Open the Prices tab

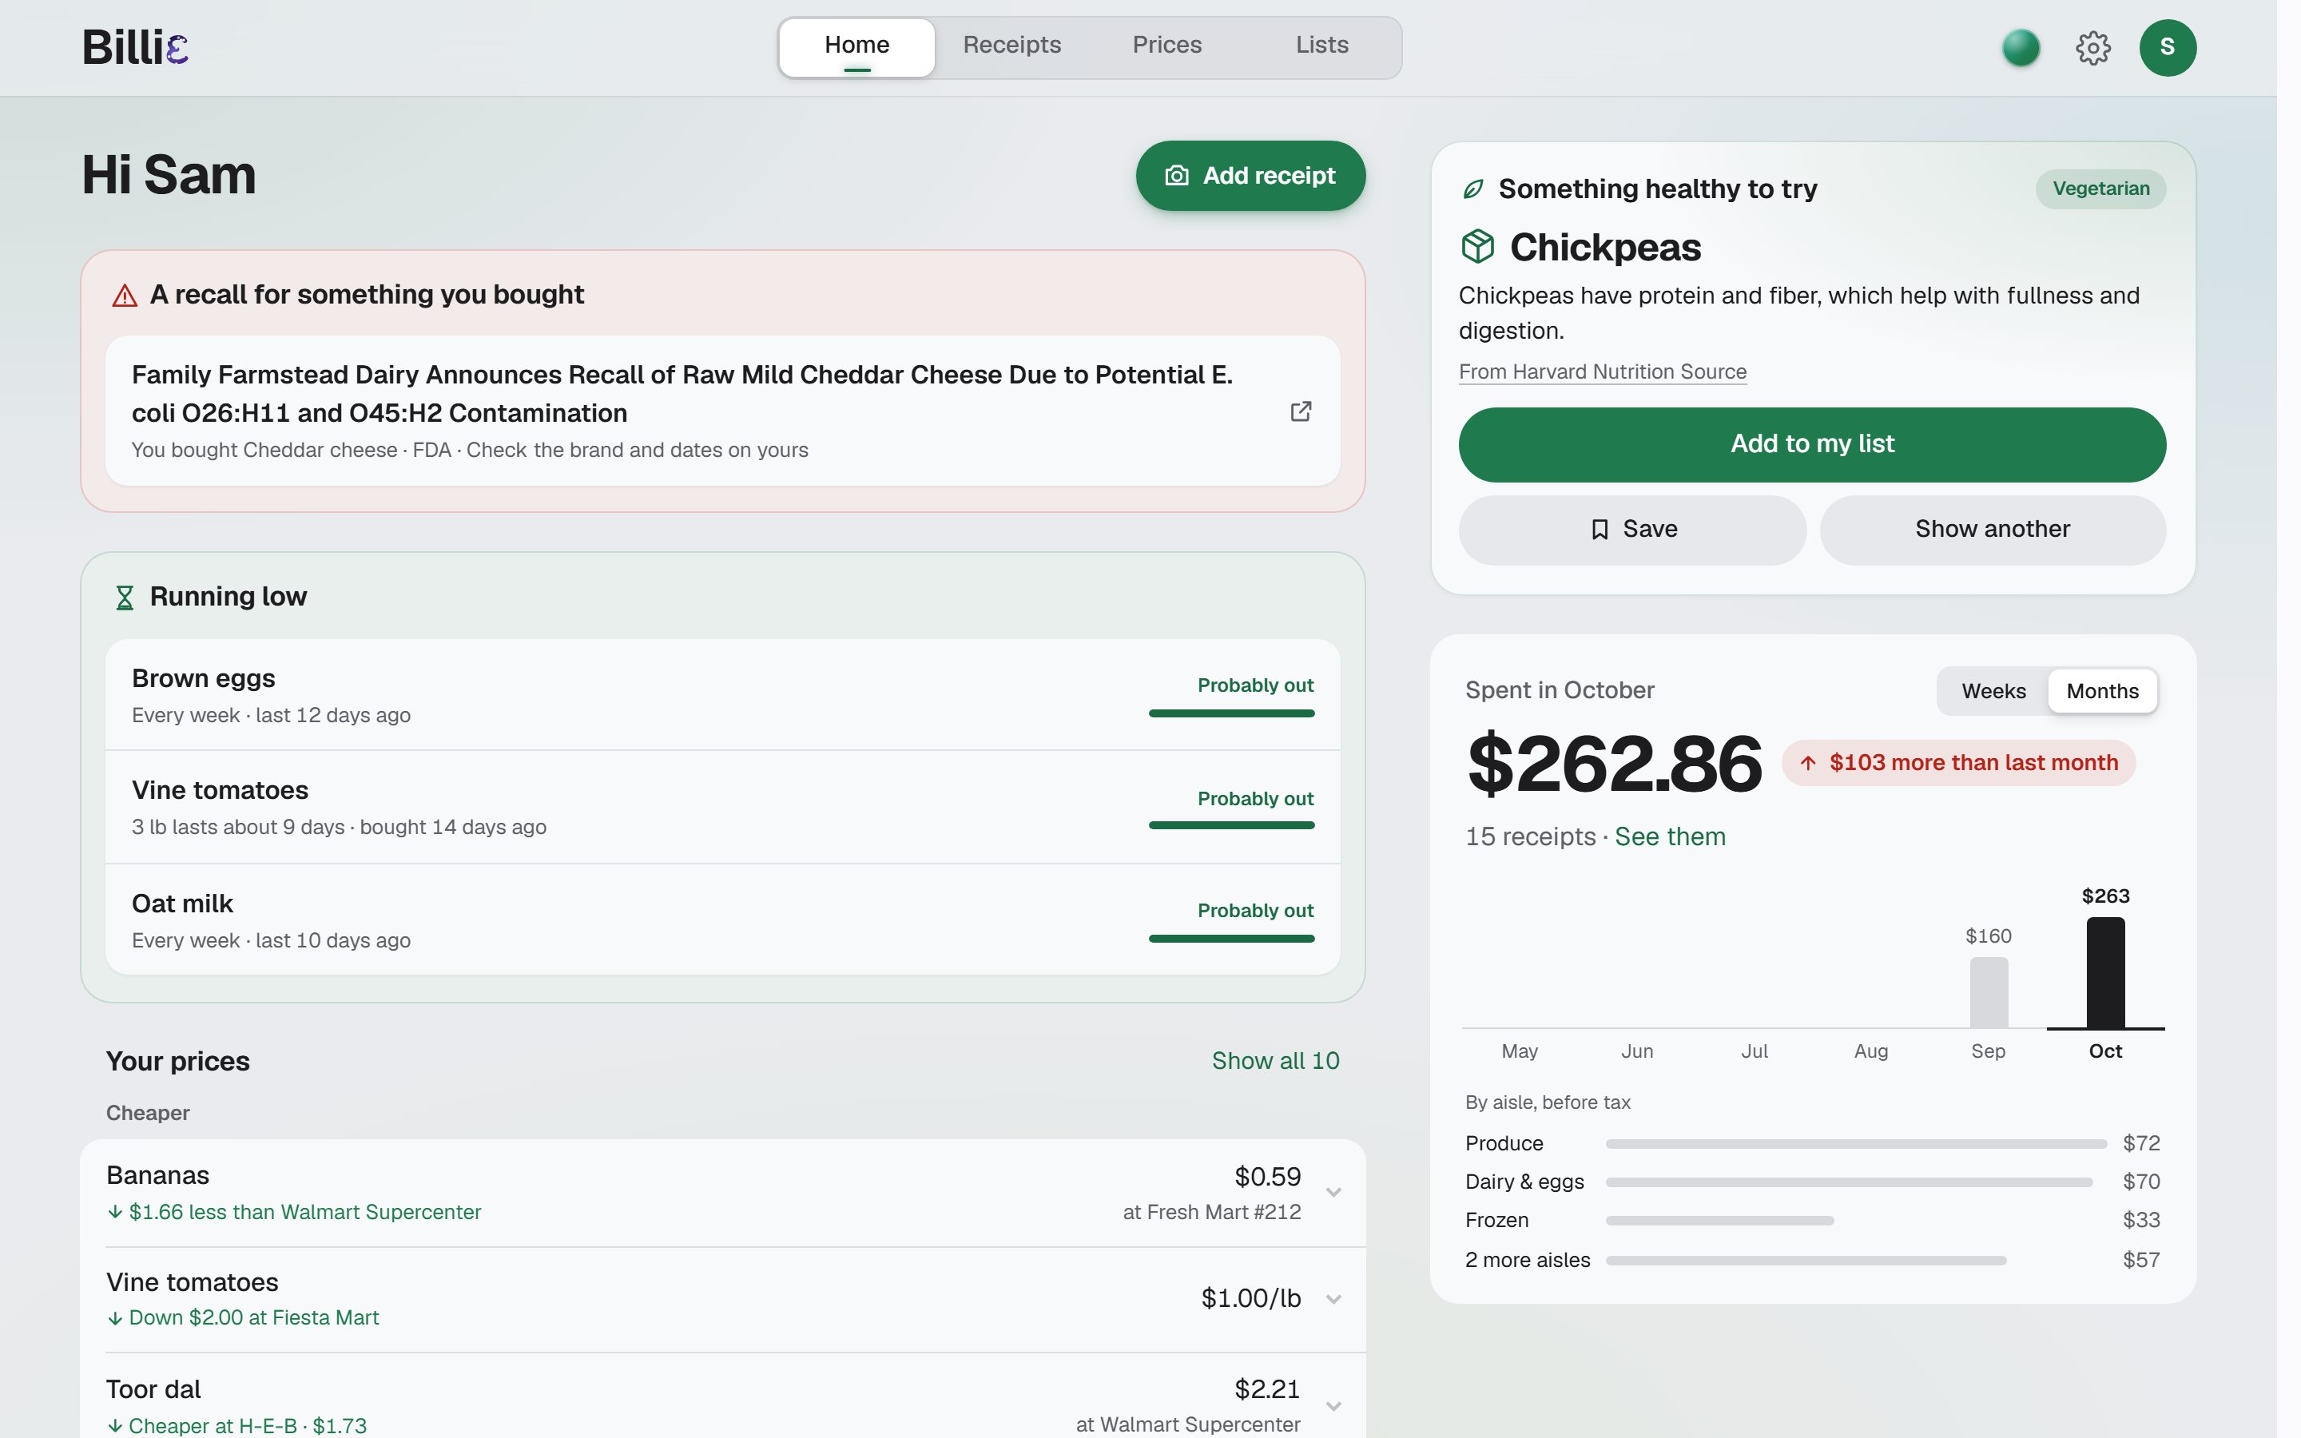click(1166, 46)
